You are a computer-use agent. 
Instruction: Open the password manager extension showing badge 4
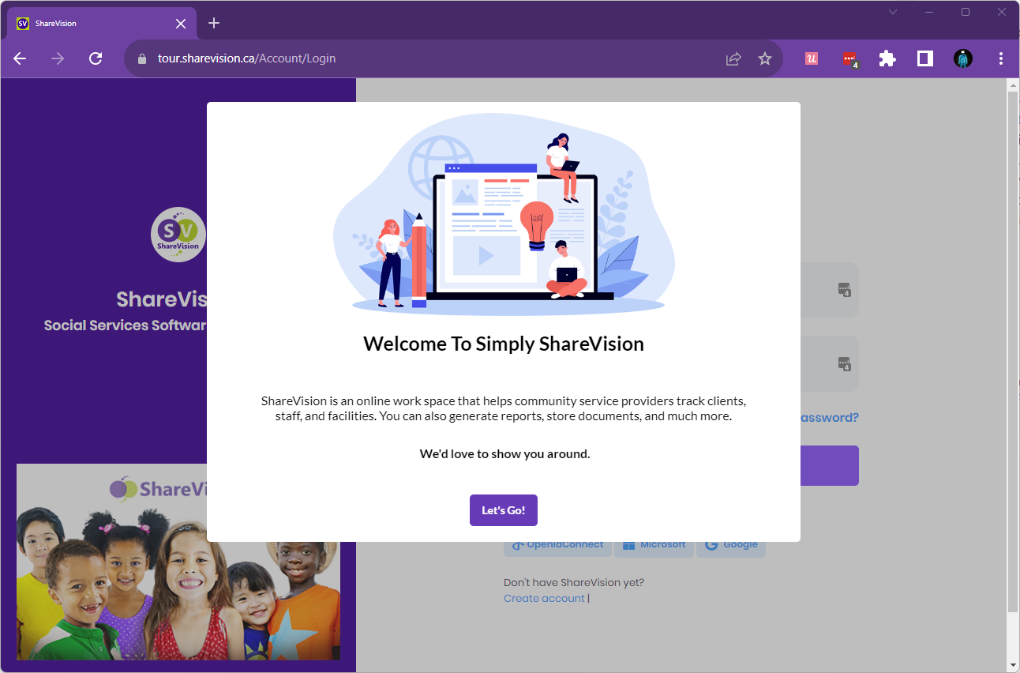click(x=849, y=58)
